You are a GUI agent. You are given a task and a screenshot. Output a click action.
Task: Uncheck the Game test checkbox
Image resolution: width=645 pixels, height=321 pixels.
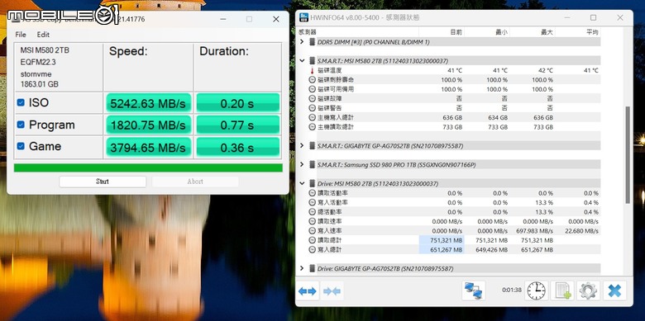point(21,146)
